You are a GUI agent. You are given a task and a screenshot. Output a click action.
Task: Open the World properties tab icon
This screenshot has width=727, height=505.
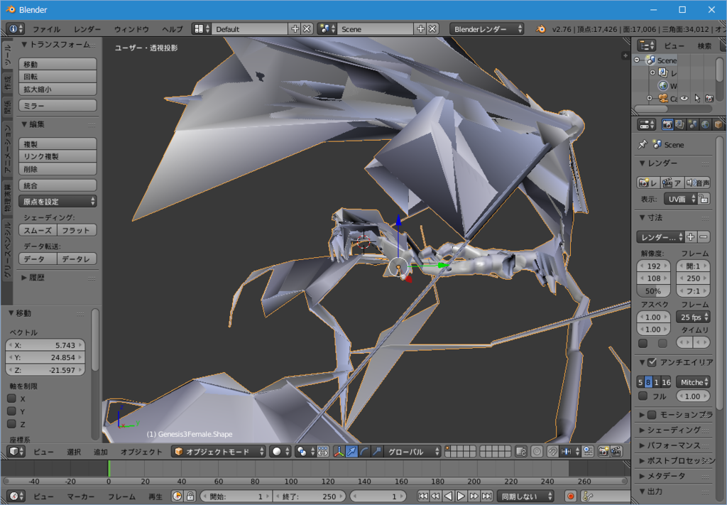706,124
